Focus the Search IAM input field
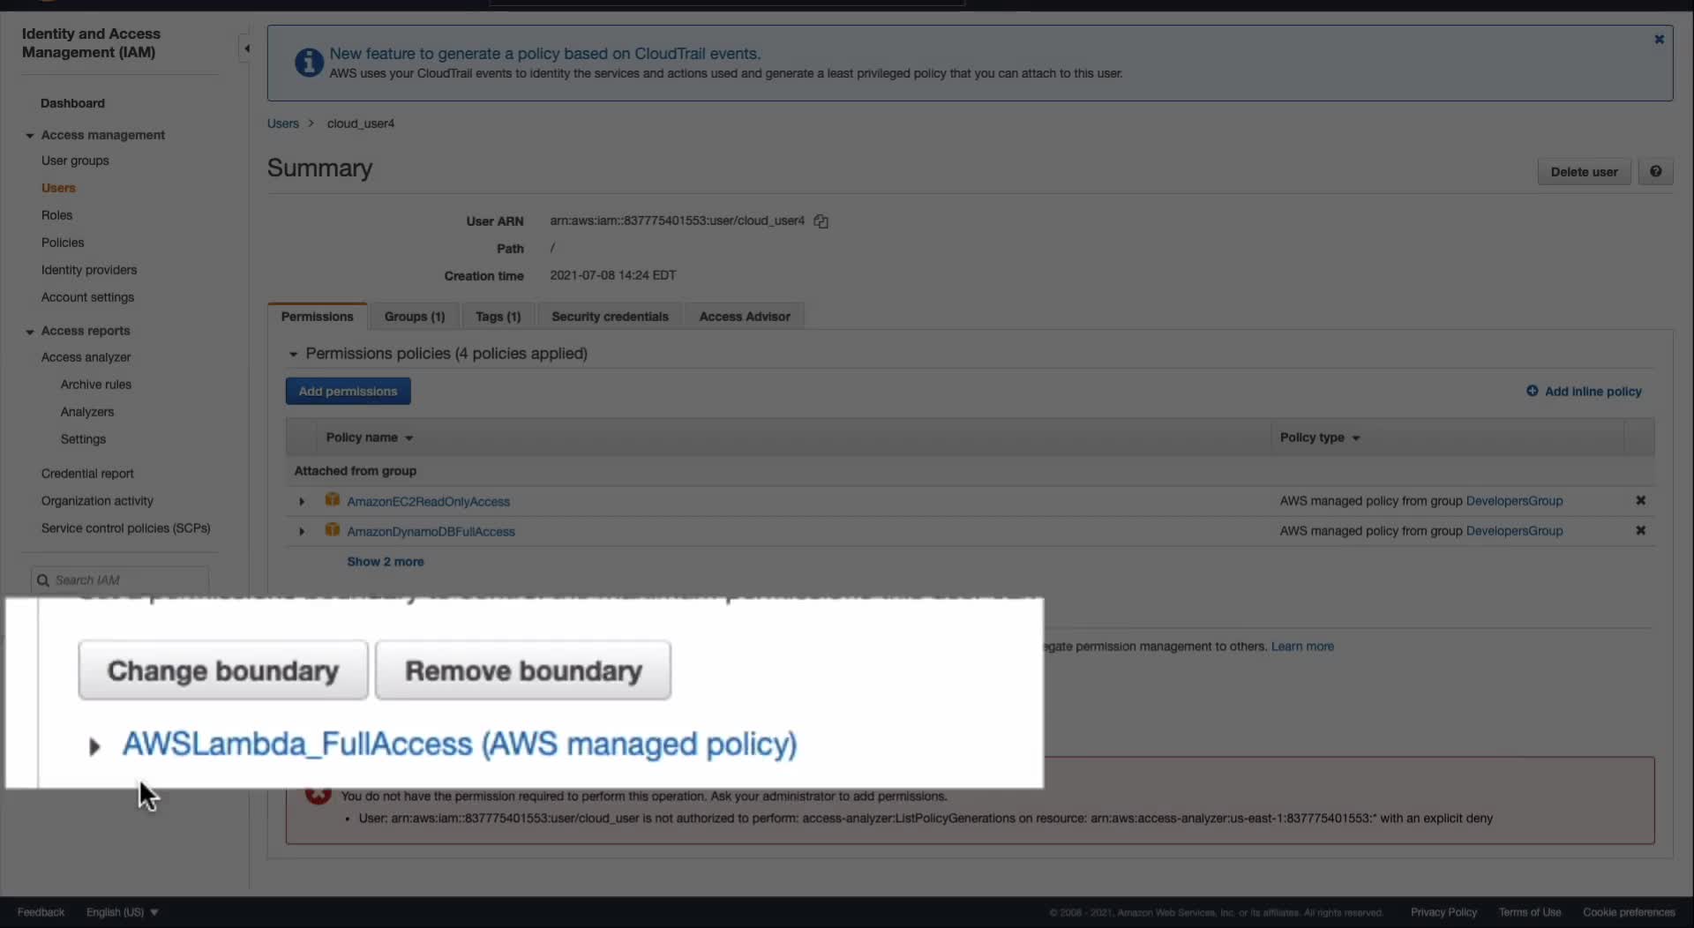Viewport: 1694px width, 928px height. (120, 580)
